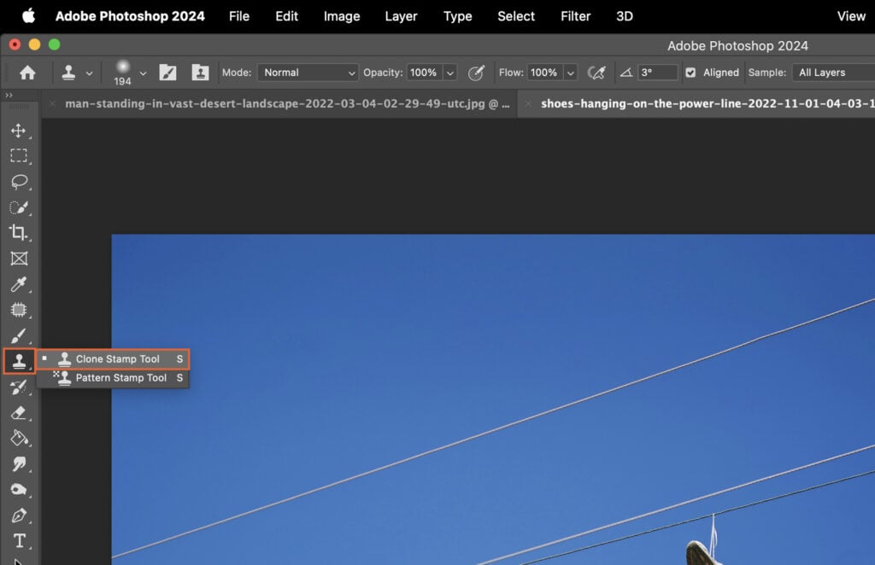The height and width of the screenshot is (565, 875).
Task: Choose Pattern Stamp Tool from the flyout menu
Action: tap(115, 377)
